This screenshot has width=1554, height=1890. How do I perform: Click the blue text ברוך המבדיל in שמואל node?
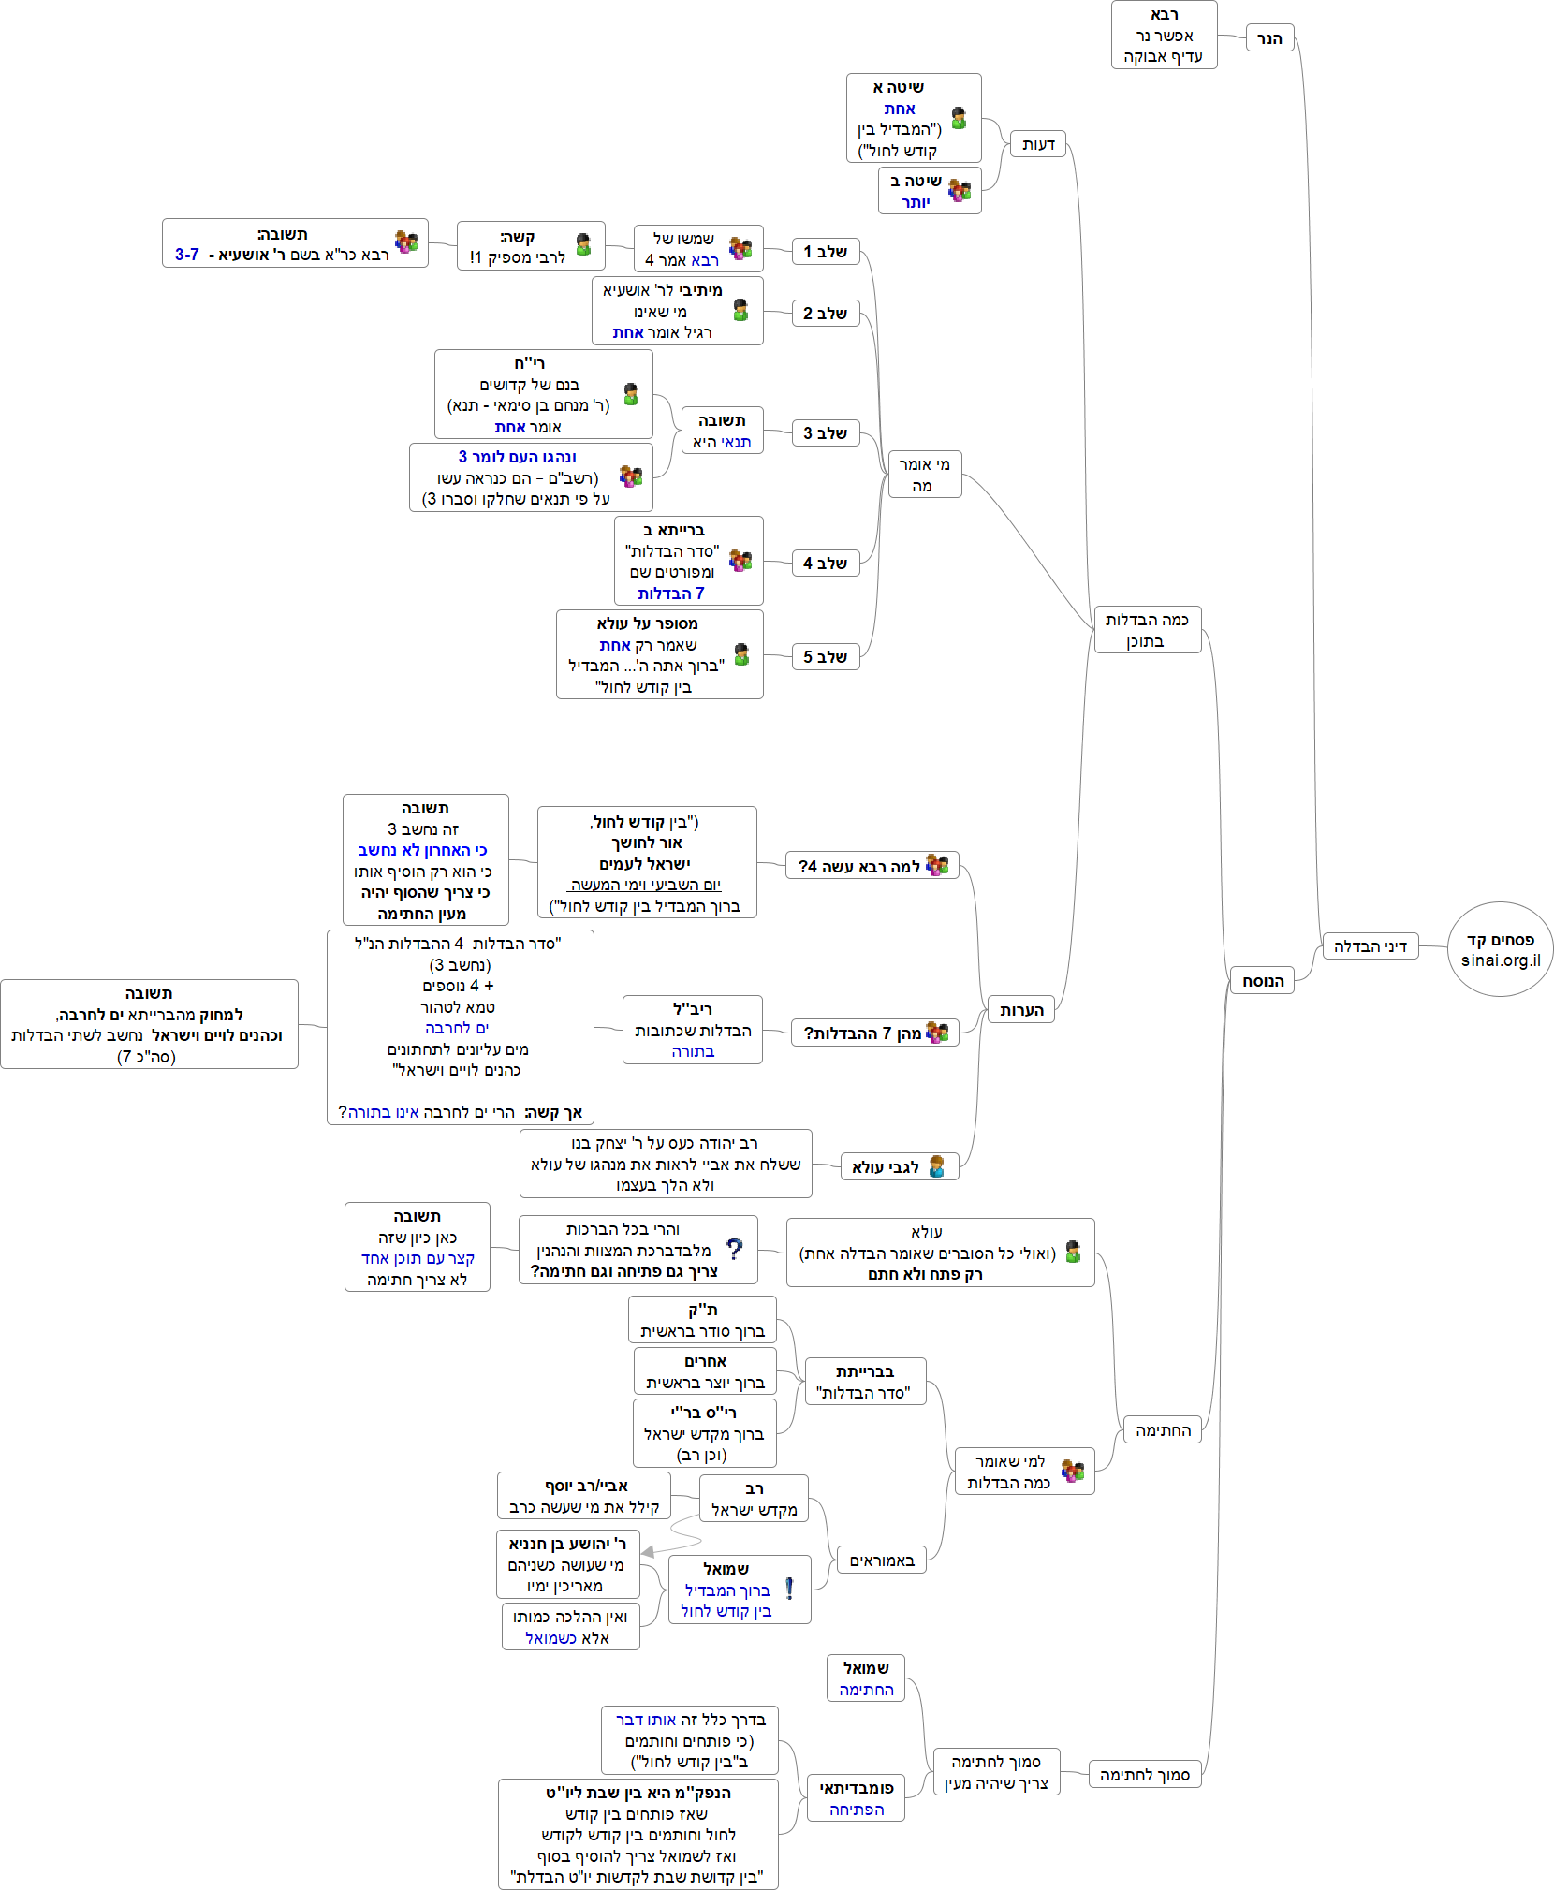click(727, 1590)
